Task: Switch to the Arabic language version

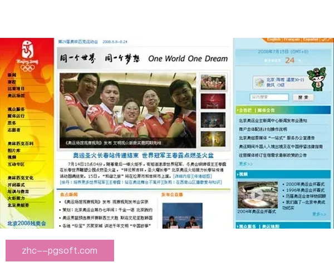Action: pyautogui.click(x=325, y=39)
